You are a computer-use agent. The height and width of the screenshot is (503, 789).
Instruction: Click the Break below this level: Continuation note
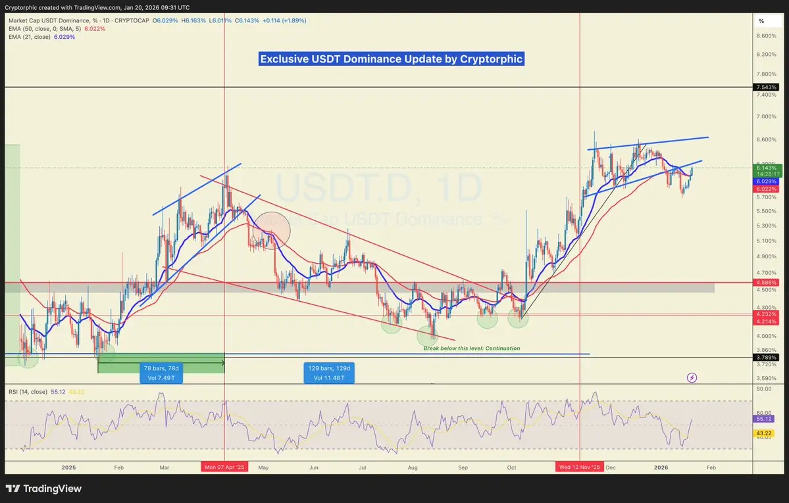(471, 348)
